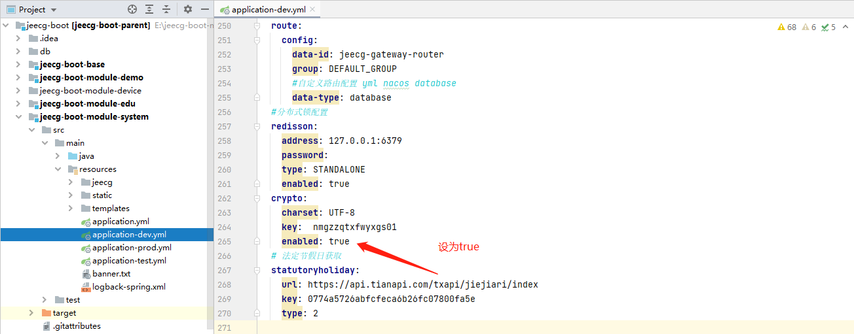Click the Expand All icon in Project panel

pos(150,9)
